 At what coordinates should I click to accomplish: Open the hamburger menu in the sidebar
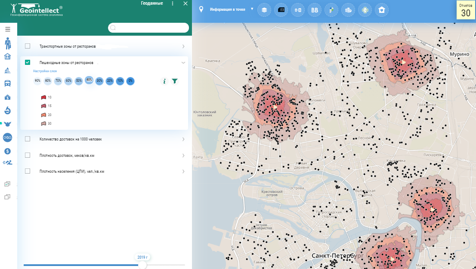pyautogui.click(x=8, y=29)
